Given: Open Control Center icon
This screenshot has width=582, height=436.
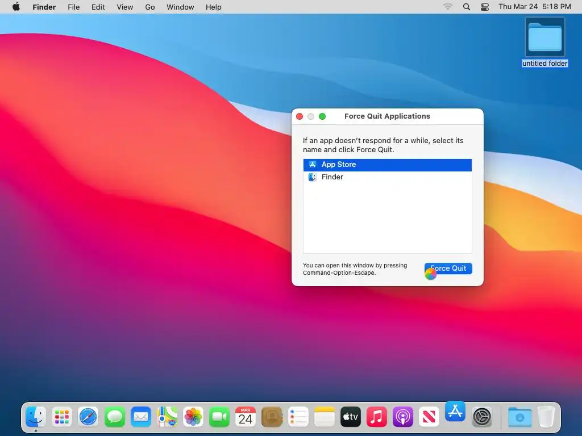Looking at the screenshot, I should [485, 7].
